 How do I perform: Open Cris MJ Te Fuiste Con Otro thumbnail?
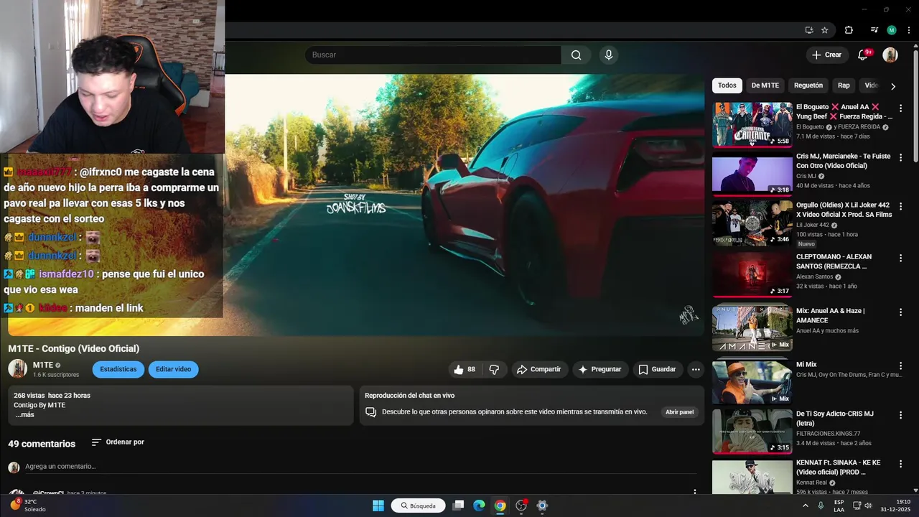pos(752,174)
